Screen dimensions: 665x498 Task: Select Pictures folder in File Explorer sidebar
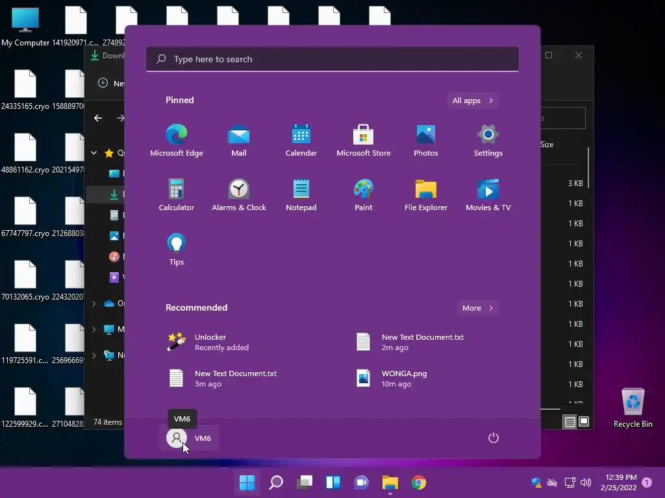(x=114, y=236)
